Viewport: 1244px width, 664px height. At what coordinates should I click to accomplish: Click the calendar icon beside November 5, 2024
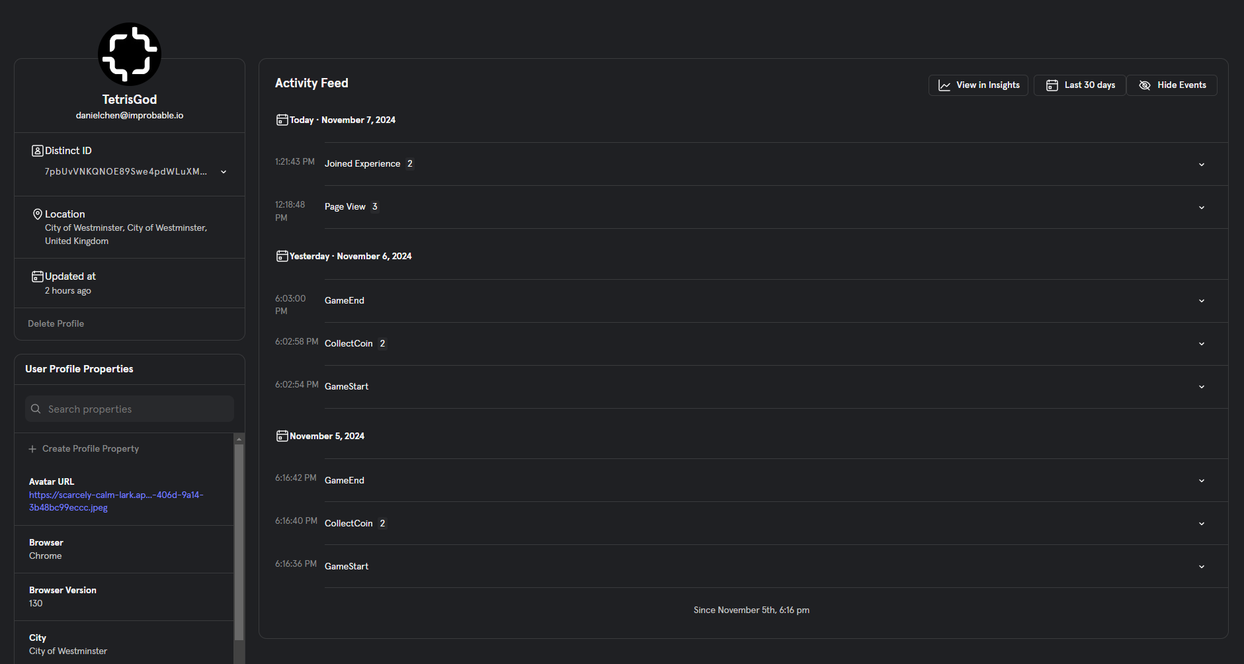[282, 436]
